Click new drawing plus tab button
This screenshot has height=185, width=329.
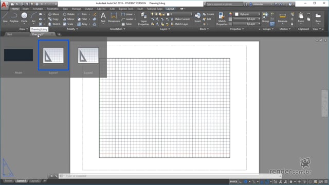pos(59,34)
